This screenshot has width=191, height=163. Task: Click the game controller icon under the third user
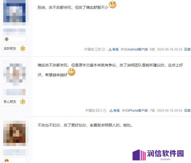7,160
